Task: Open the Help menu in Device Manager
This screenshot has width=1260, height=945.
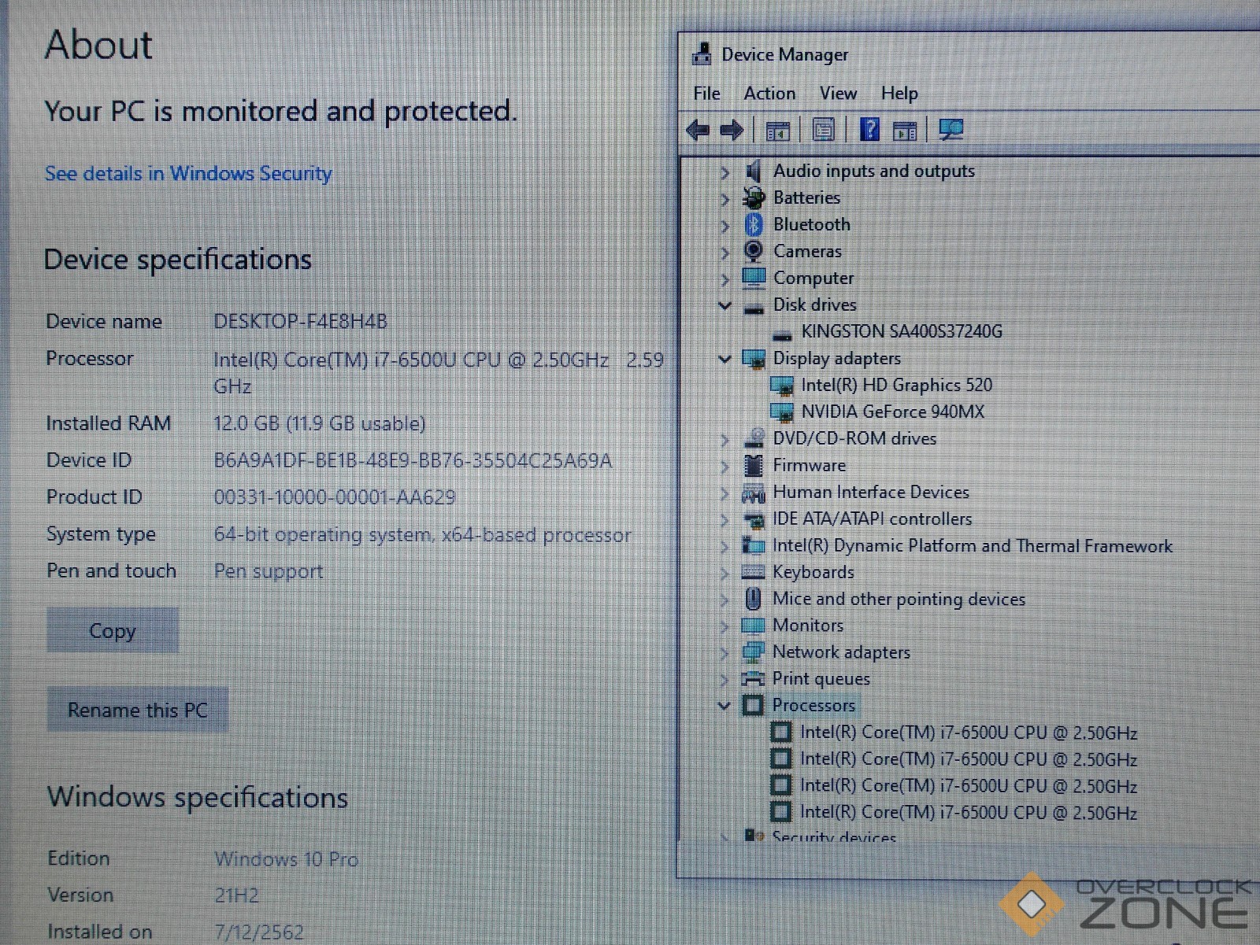Action: pyautogui.click(x=899, y=93)
